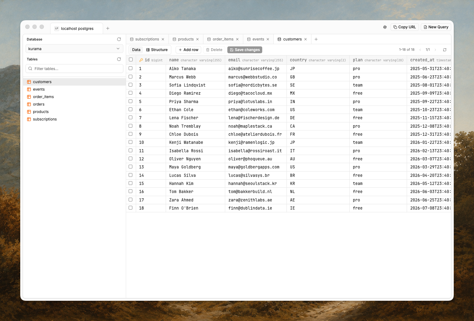Image resolution: width=474 pixels, height=321 pixels.
Task: Check the row for Marcus Webb
Action: pos(131,77)
